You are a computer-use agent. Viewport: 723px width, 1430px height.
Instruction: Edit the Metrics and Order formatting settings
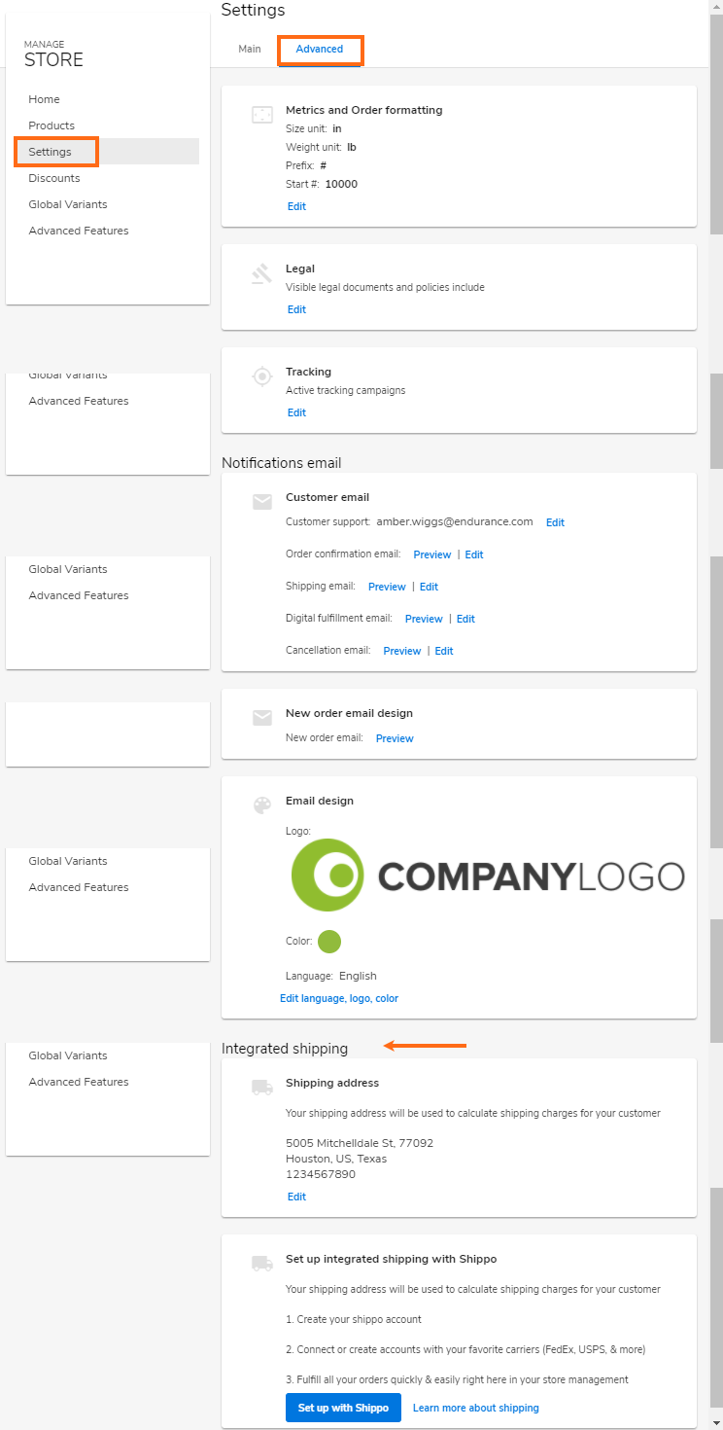coord(296,205)
